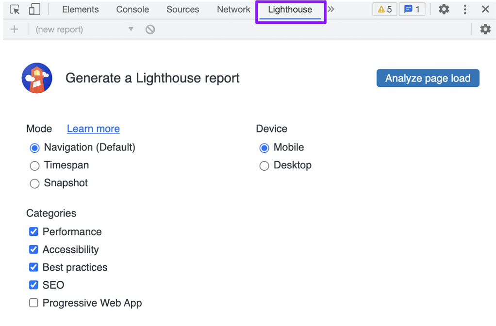The width and height of the screenshot is (496, 326).
Task: Follow the Learn more link
Action: pos(93,129)
